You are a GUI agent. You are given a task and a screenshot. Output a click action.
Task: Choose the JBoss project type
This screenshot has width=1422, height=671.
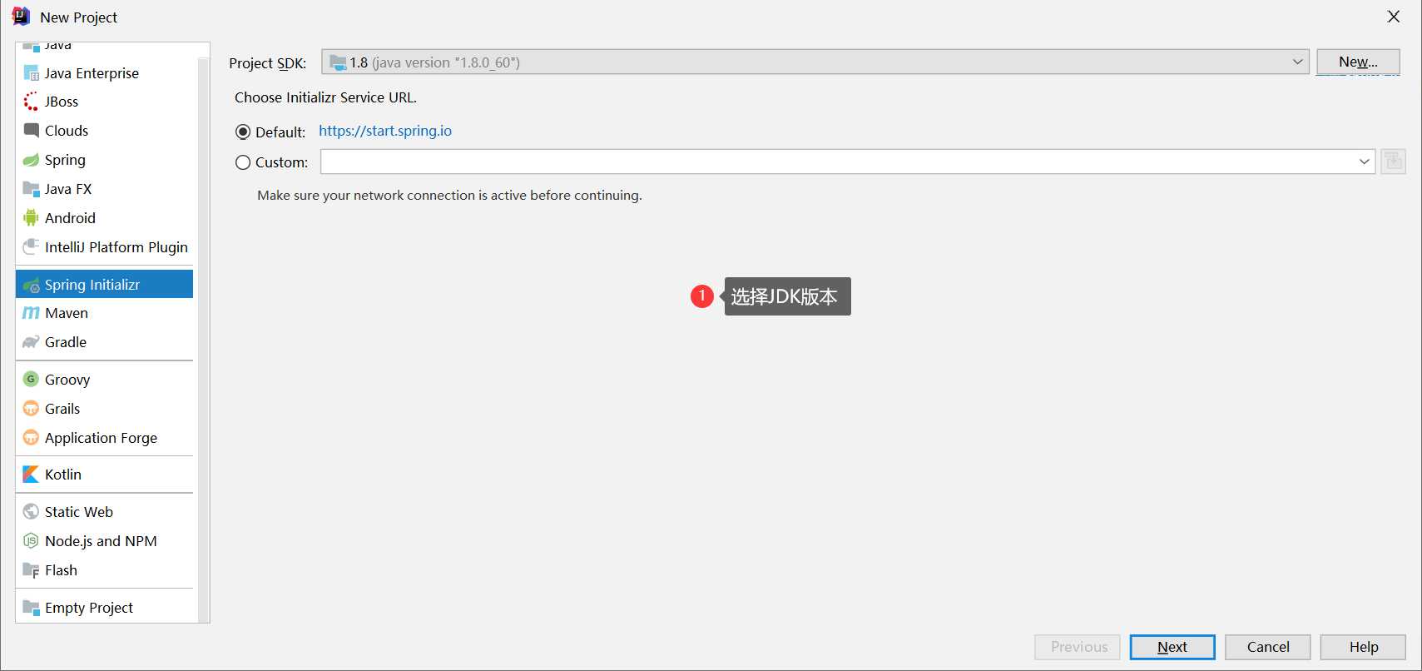point(104,102)
